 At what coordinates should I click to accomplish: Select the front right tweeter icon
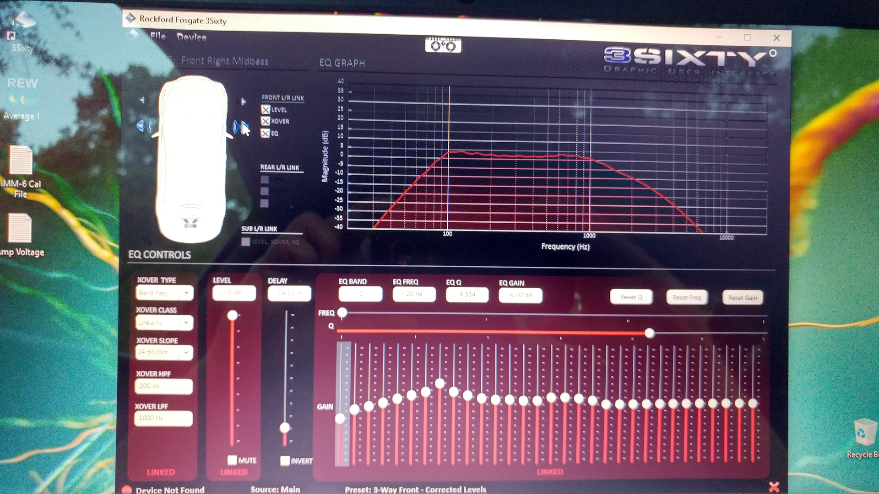coord(243,101)
